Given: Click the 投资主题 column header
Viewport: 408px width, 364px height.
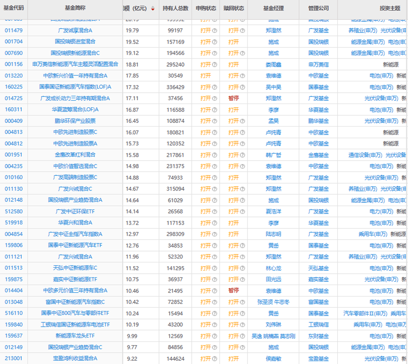Looking at the screenshot, I should 390,9.
